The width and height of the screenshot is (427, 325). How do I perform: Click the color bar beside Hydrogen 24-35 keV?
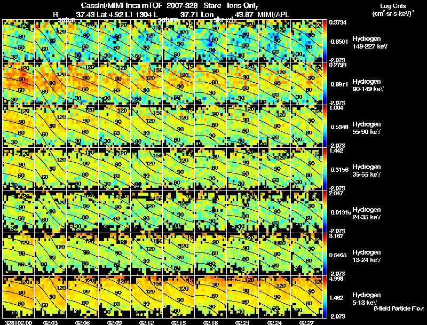point(325,212)
